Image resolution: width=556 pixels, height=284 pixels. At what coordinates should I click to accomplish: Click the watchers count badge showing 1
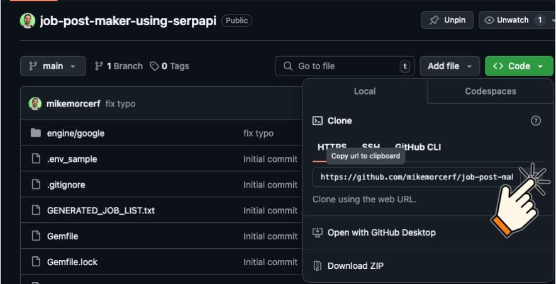(540, 20)
